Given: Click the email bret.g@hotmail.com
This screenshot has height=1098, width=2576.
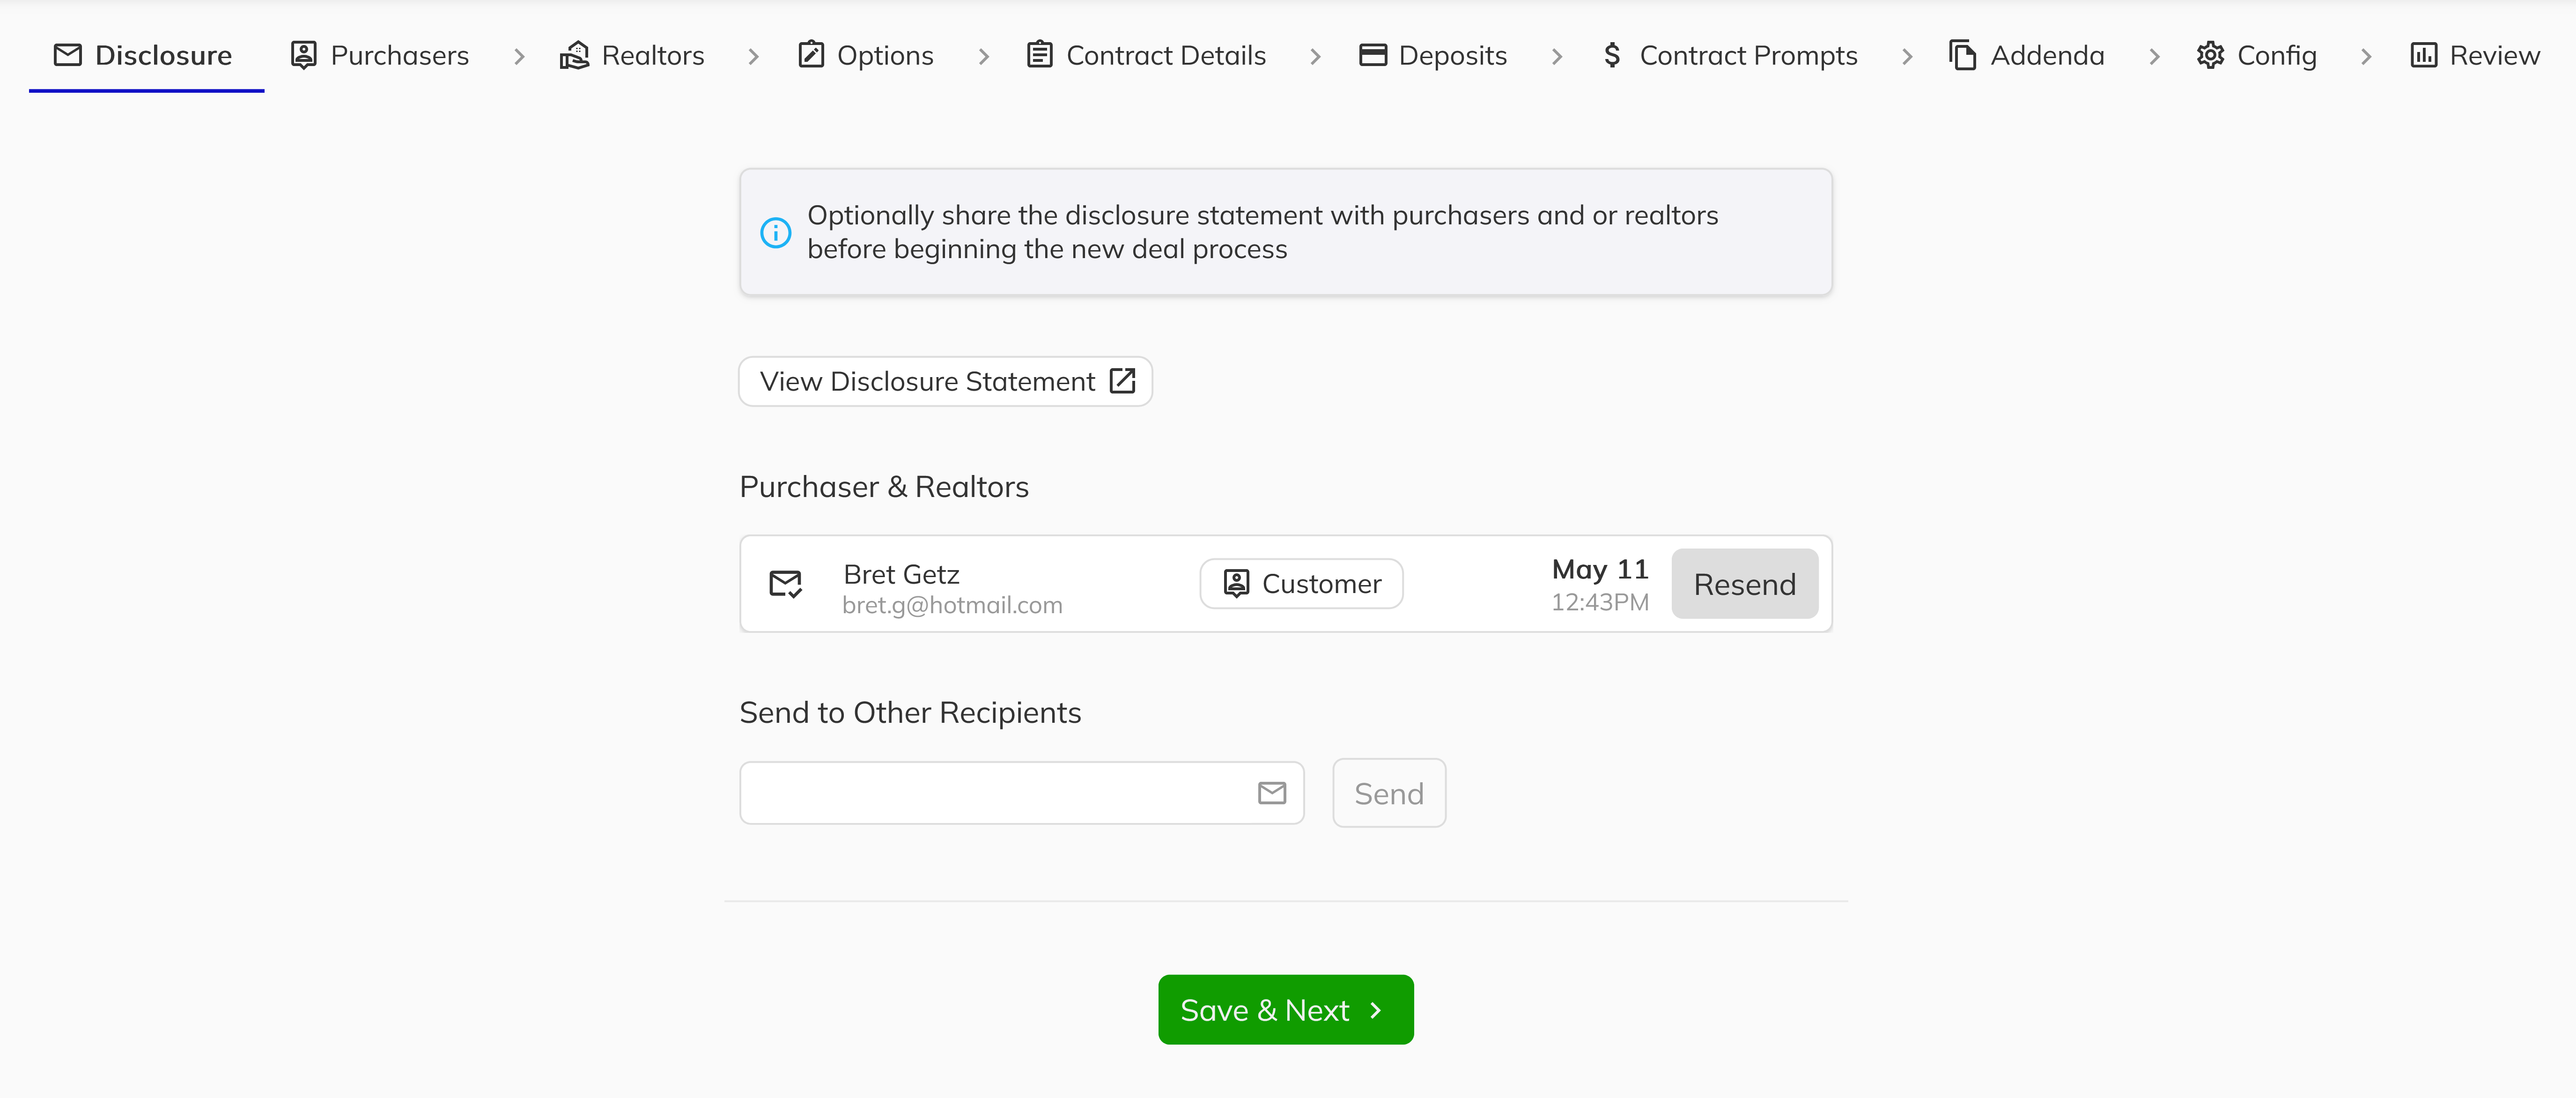Looking at the screenshot, I should point(953,605).
